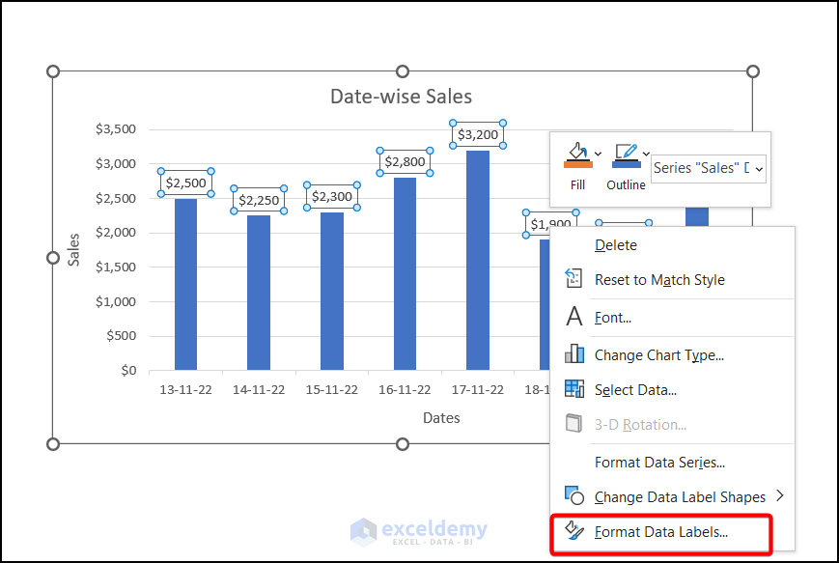Open Font settings from the context menu
The image size is (839, 563).
coord(612,317)
